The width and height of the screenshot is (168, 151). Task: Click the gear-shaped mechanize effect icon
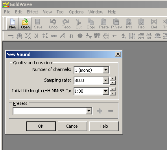click(x=80, y=36)
